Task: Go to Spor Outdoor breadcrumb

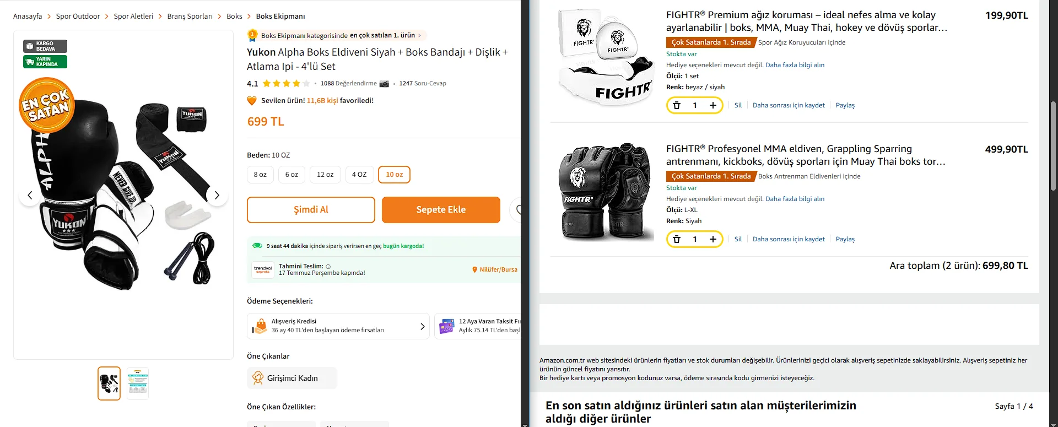Action: (x=78, y=17)
